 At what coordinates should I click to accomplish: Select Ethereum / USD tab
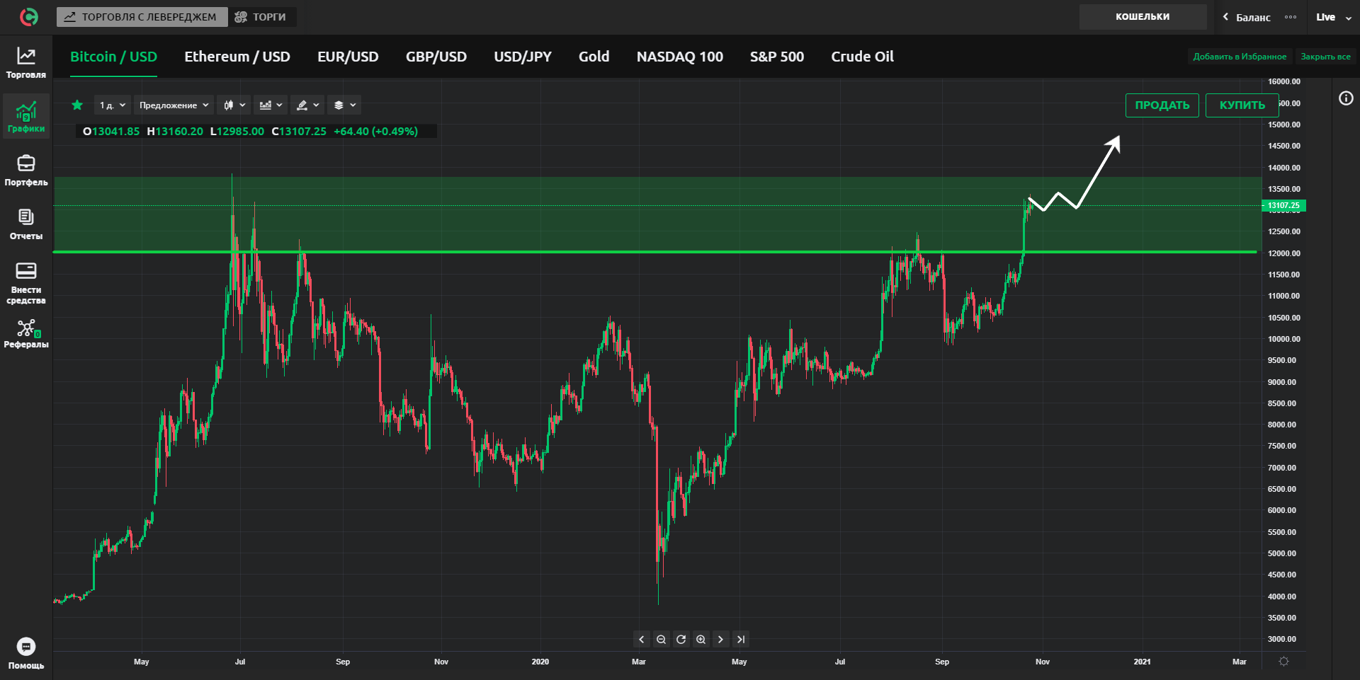point(237,57)
